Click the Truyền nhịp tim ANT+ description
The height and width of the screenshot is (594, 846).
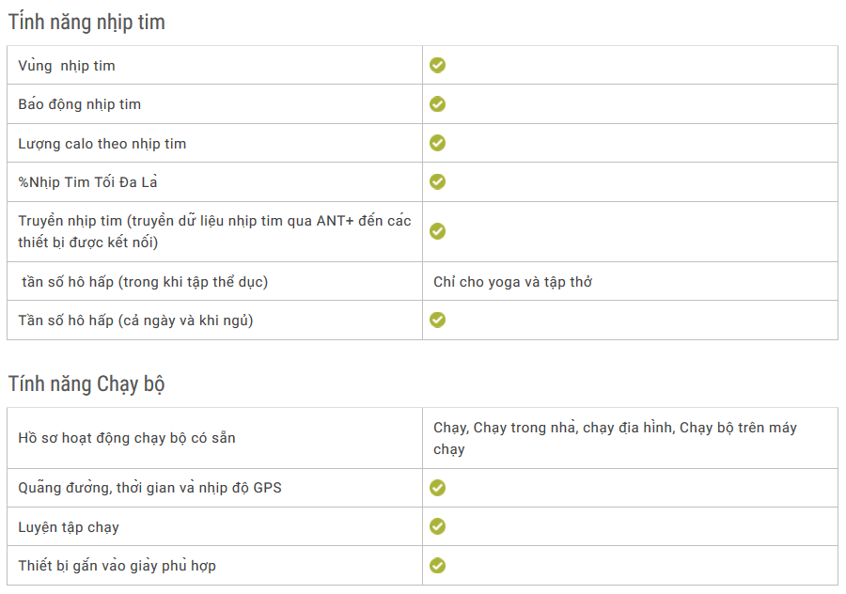[214, 231]
